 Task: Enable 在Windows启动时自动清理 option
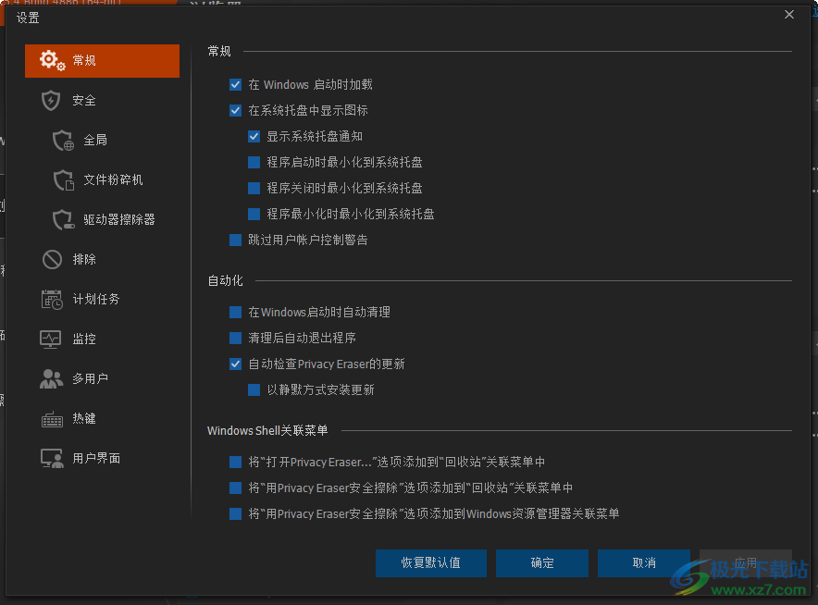[x=236, y=313]
